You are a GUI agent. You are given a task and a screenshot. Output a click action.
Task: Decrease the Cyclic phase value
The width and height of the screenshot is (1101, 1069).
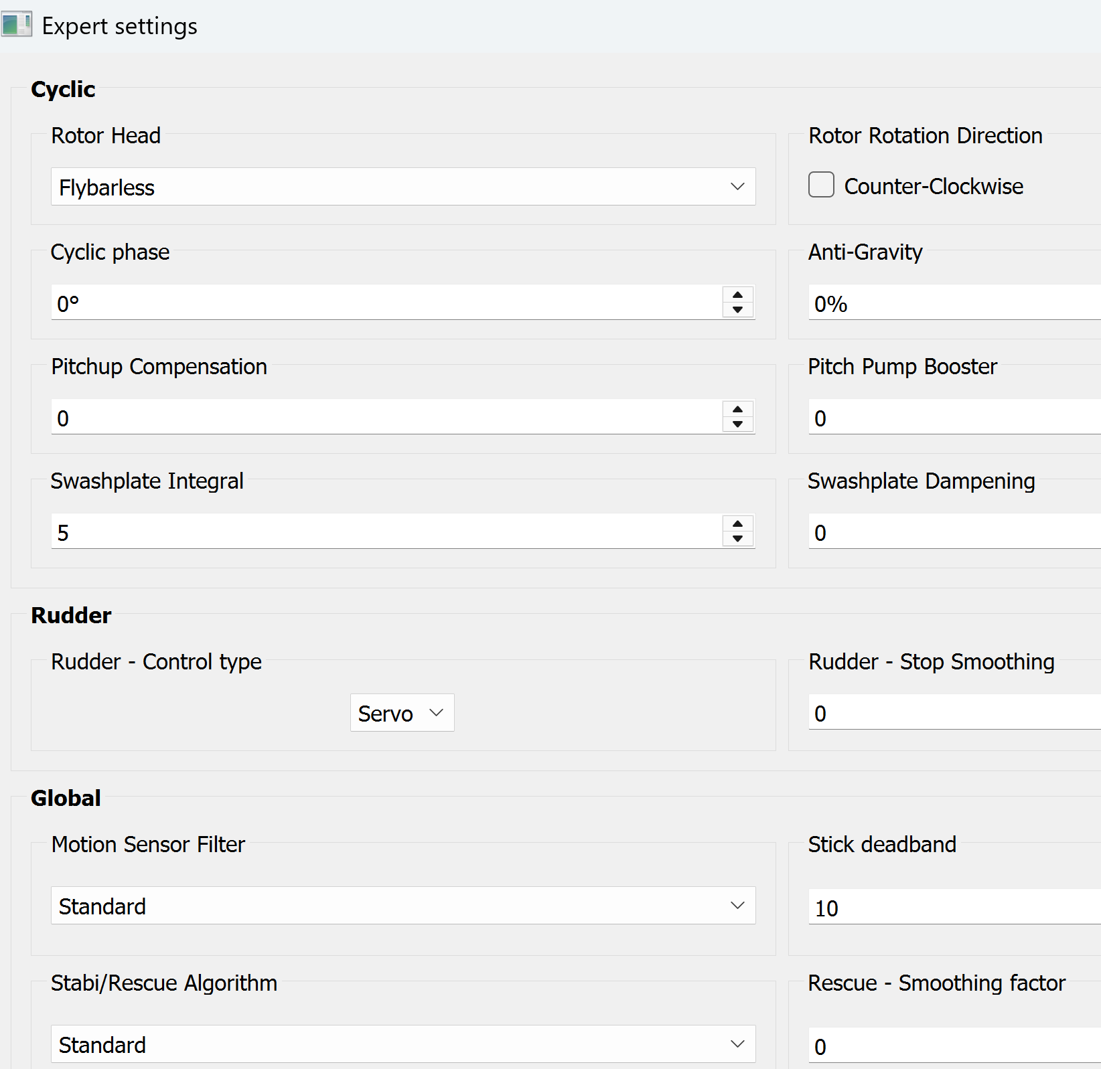coord(737,310)
